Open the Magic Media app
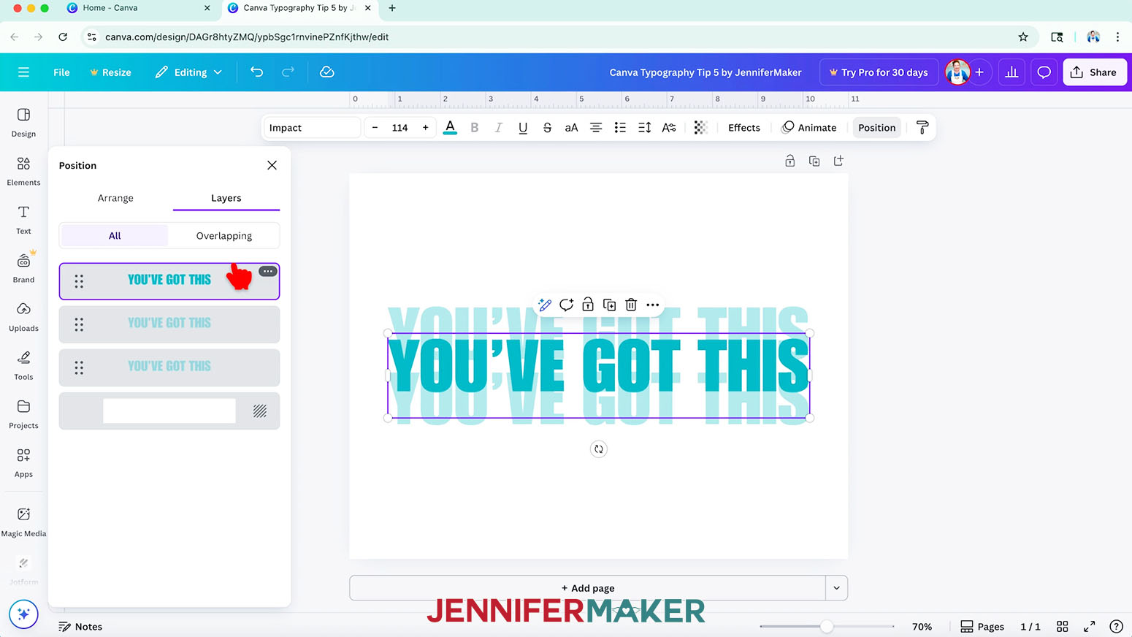Image resolution: width=1132 pixels, height=637 pixels. click(x=23, y=522)
